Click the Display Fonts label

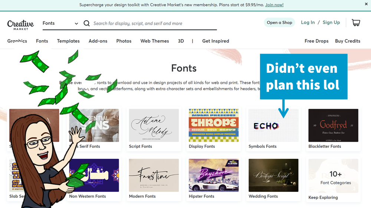pyautogui.click(x=202, y=146)
